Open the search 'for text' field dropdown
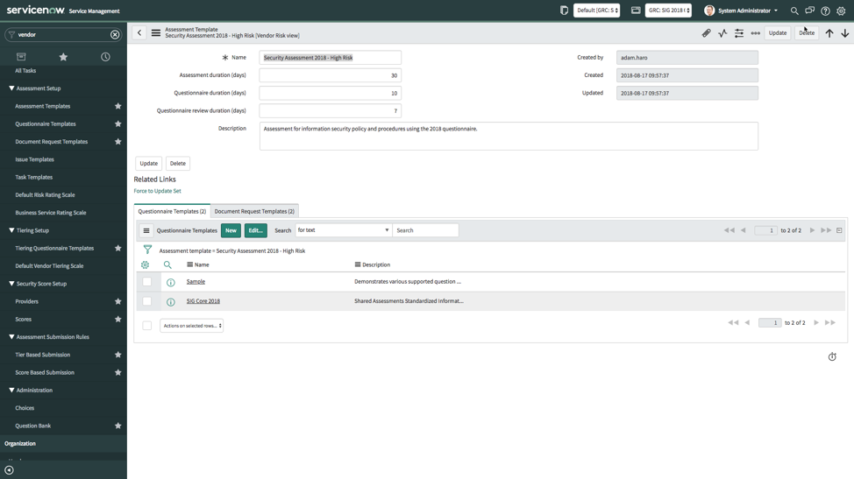 (343, 230)
